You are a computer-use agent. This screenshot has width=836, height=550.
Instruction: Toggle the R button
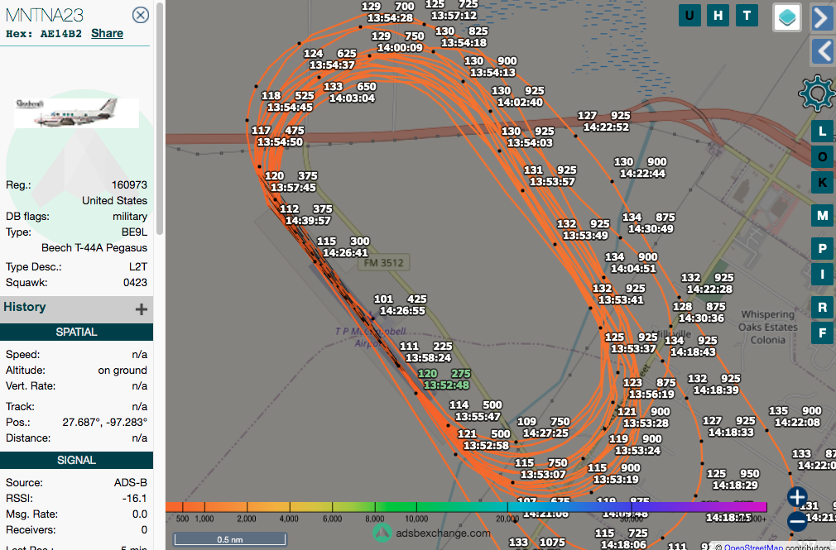coord(823,307)
